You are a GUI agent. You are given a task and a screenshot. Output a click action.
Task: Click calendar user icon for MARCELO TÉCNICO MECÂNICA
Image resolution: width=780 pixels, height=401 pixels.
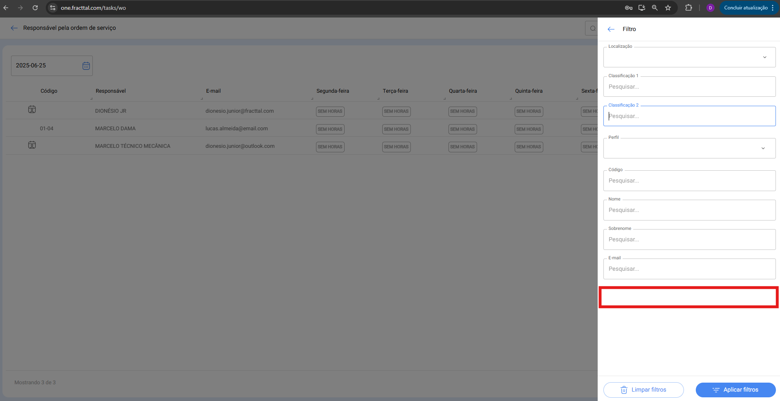(x=32, y=145)
